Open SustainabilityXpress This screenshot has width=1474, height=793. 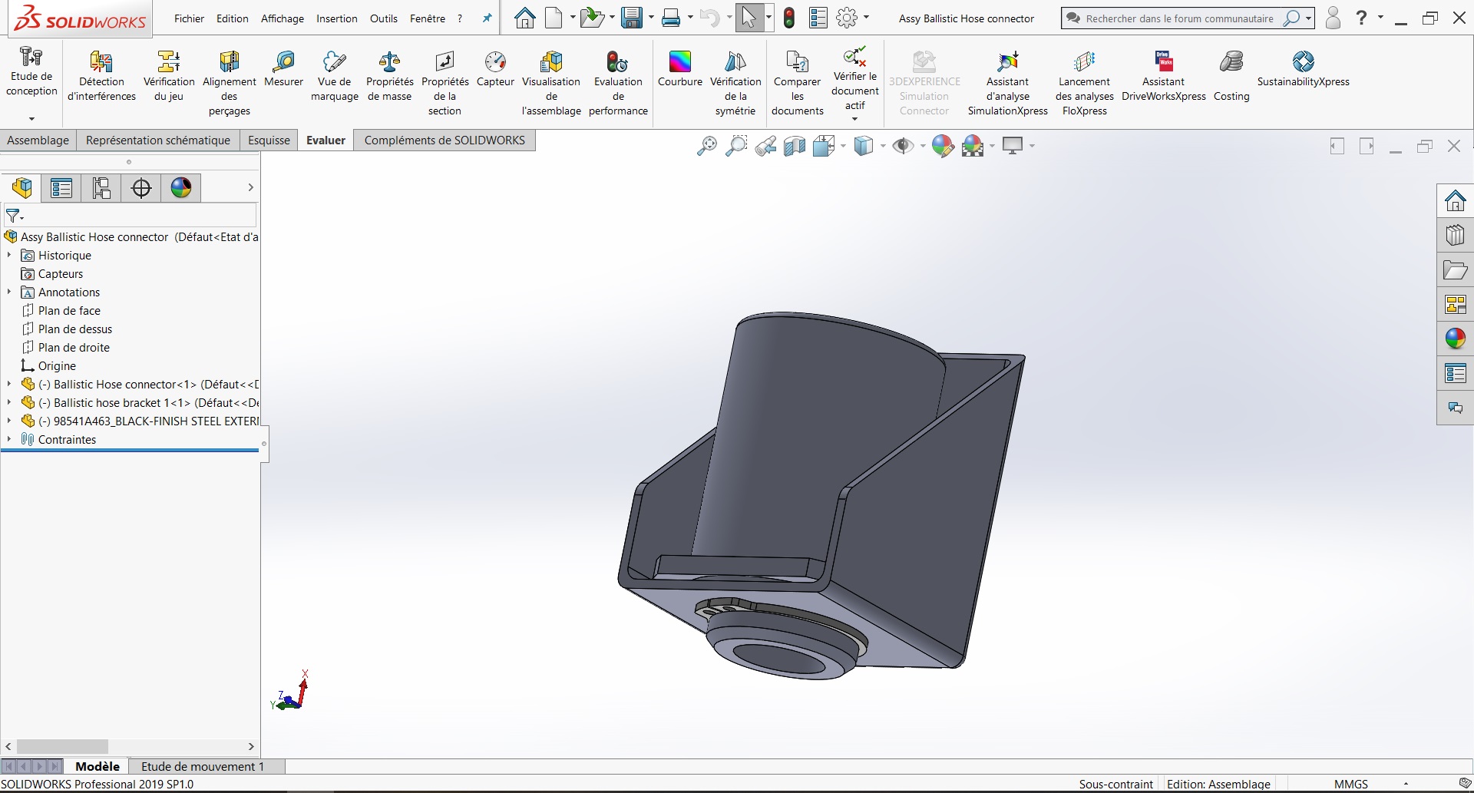click(1303, 68)
